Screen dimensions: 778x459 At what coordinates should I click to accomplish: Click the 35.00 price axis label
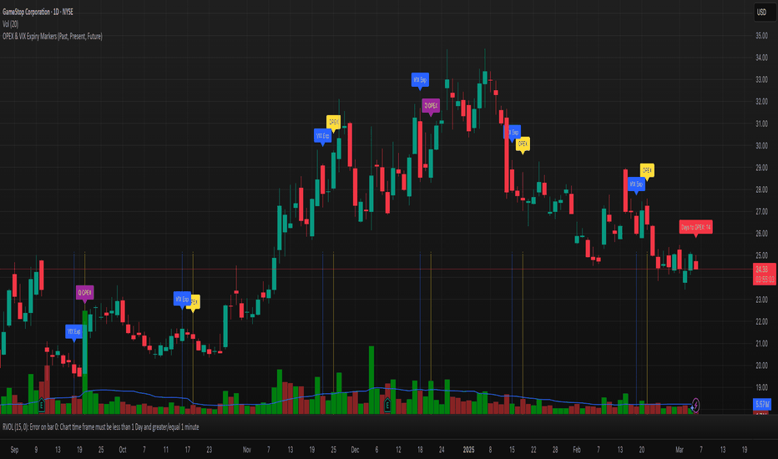(761, 36)
